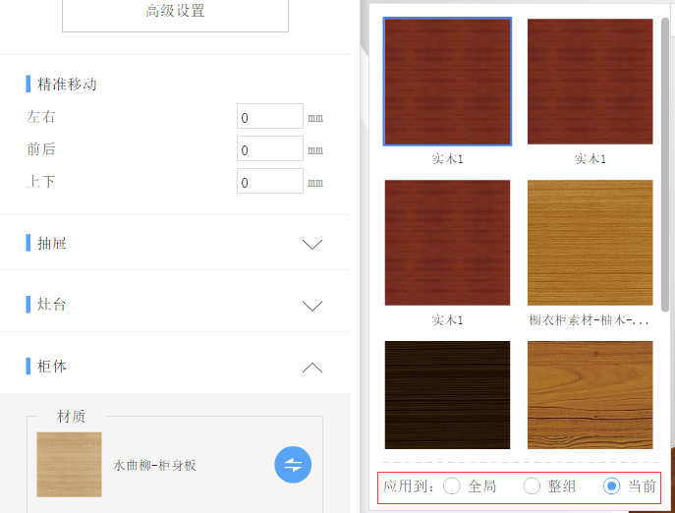Select the highlighted 实木1 texture swatch

point(447,82)
